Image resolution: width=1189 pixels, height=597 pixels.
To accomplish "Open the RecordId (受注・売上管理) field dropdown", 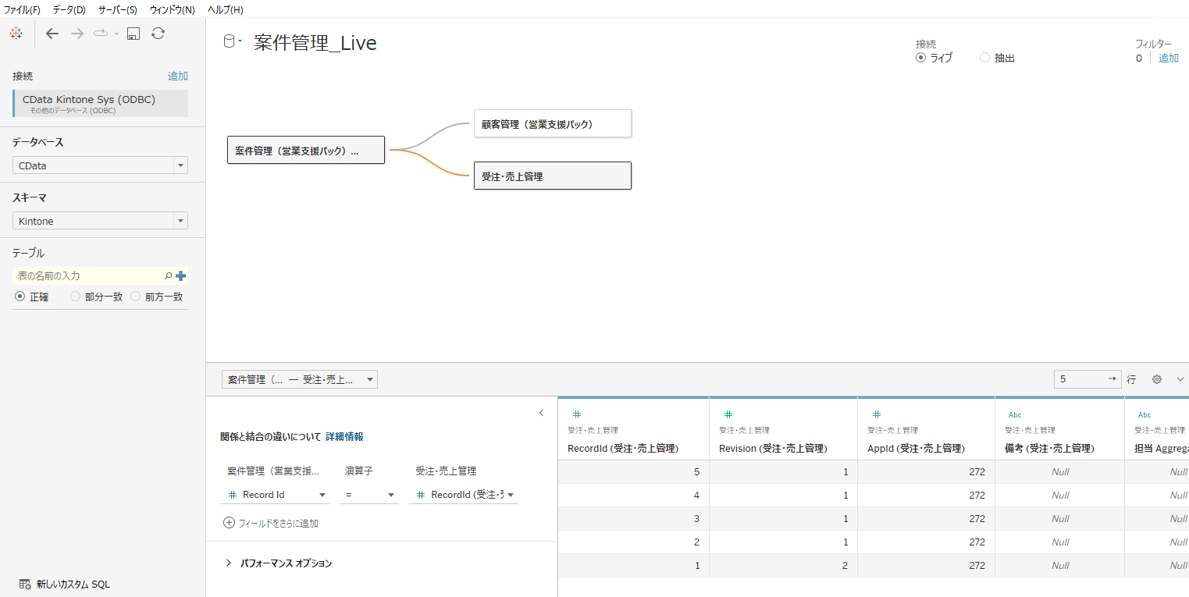I will 465,495.
